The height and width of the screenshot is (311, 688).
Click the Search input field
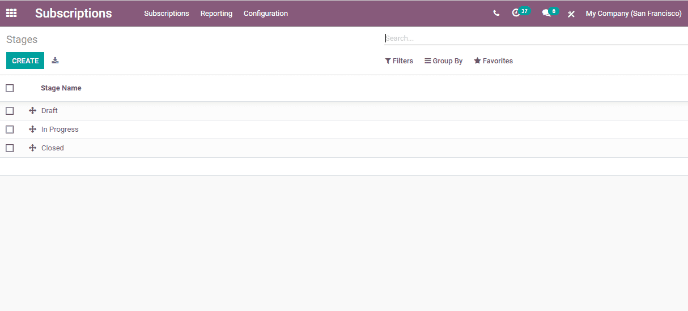[x=536, y=38]
